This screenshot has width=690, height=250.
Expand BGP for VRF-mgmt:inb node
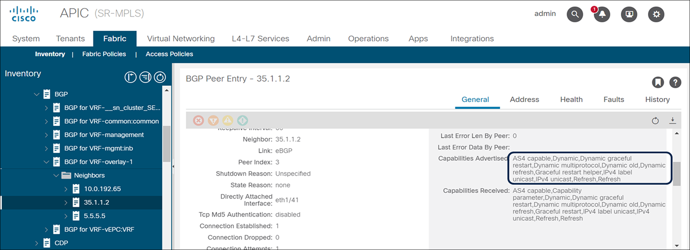(46, 148)
